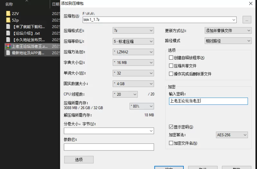
Task: Open the 压缩等级 dropdown
Action: coord(133,41)
